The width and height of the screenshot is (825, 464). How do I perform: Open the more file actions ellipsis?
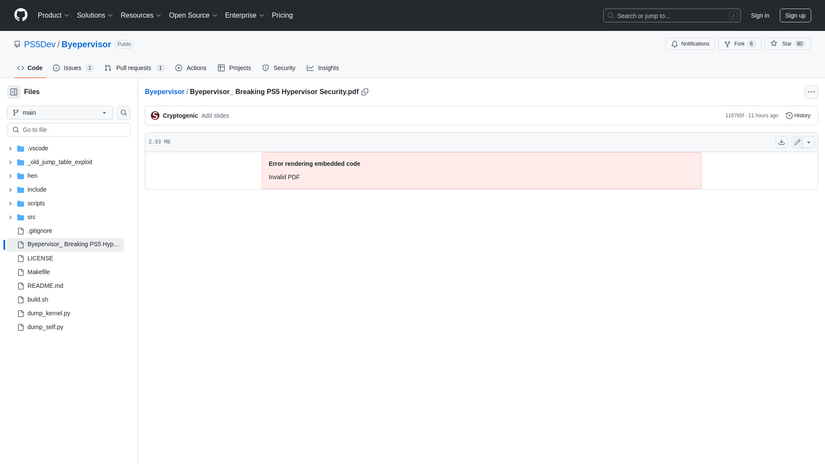pos(811,92)
